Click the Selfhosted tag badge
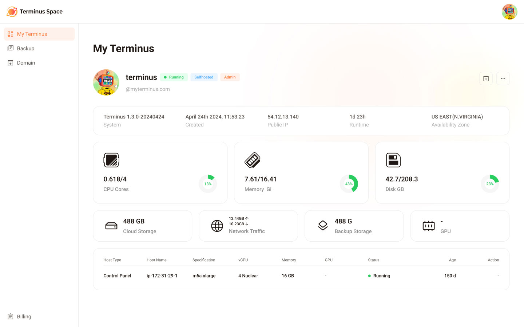The width and height of the screenshot is (524, 327). pyautogui.click(x=204, y=77)
